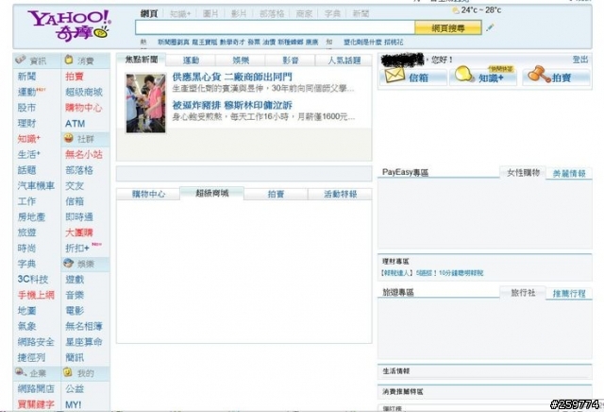Switch to the 焦點新聞 tab
The height and width of the screenshot is (412, 604).
point(142,60)
